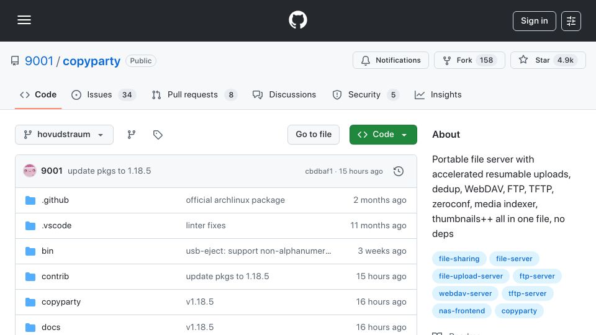View tags via the tag icon
The width and height of the screenshot is (596, 335).
coord(158,135)
